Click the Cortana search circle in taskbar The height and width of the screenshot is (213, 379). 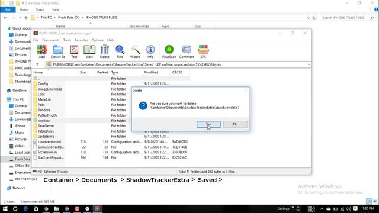tap(15, 209)
